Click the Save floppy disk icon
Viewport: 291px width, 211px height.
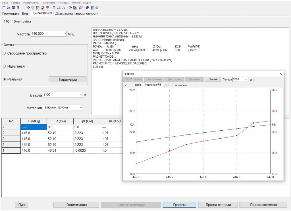(x=13, y=8)
